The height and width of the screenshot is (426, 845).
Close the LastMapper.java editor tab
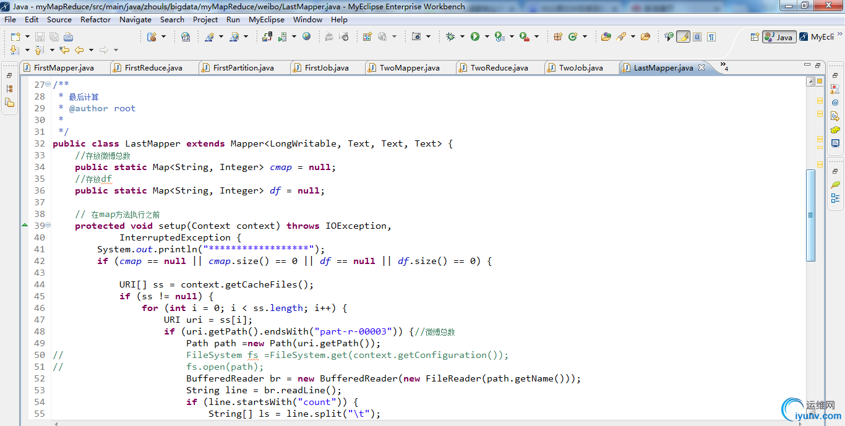point(701,68)
